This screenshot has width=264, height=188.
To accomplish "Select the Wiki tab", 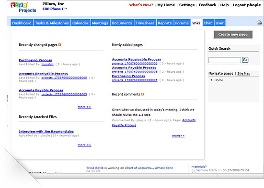I will pos(196,23).
